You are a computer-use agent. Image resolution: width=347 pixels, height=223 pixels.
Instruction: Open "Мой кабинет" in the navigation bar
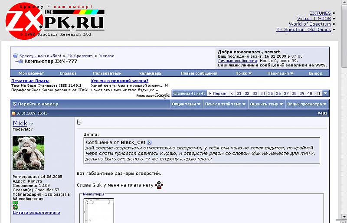click(x=31, y=73)
